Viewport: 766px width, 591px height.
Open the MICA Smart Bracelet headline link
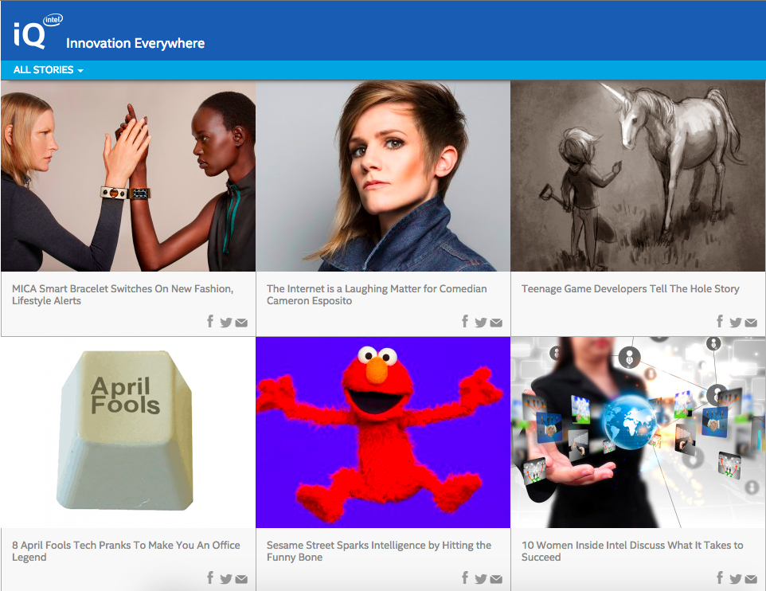(123, 295)
